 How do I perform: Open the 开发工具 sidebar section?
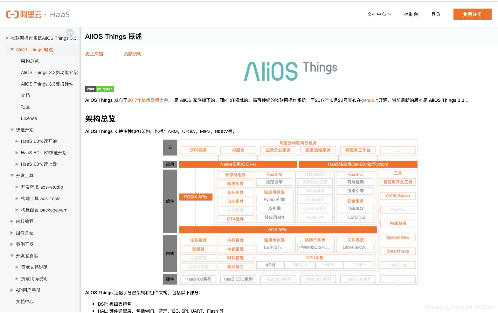click(25, 176)
